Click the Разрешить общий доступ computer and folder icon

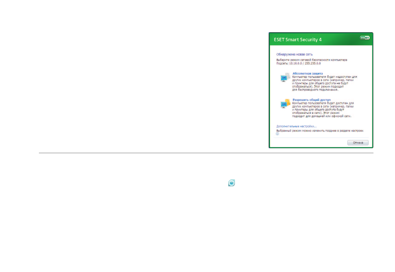point(285,104)
